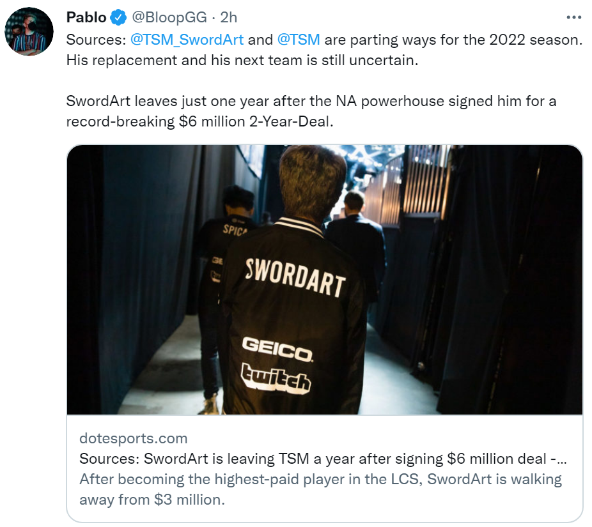Open the three-dot more options menu

(573, 17)
